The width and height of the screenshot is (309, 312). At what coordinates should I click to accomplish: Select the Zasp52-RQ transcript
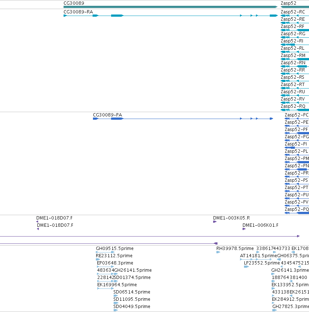pos(293,106)
